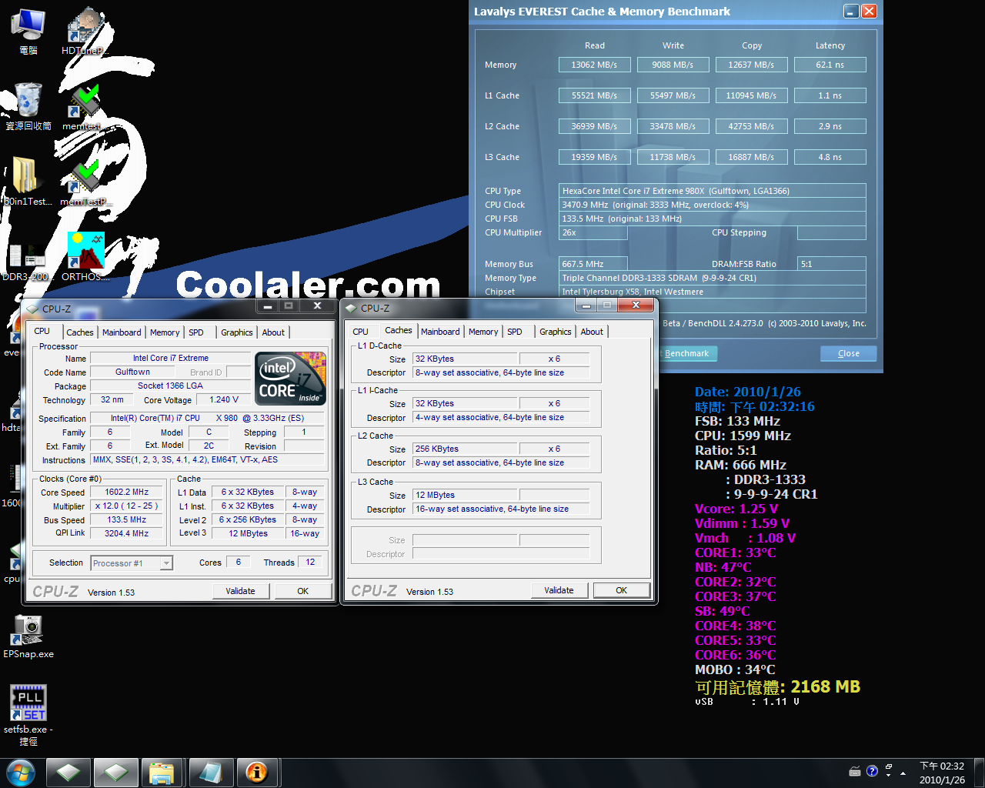Open Memory tab in right CPU-Z window
This screenshot has width=985, height=788.
click(483, 332)
